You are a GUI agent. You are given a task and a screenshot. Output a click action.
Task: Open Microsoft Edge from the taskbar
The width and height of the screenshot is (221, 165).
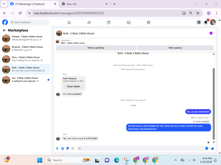tap(117, 160)
